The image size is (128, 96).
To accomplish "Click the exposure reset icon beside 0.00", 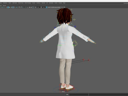I will tap(36, 7).
